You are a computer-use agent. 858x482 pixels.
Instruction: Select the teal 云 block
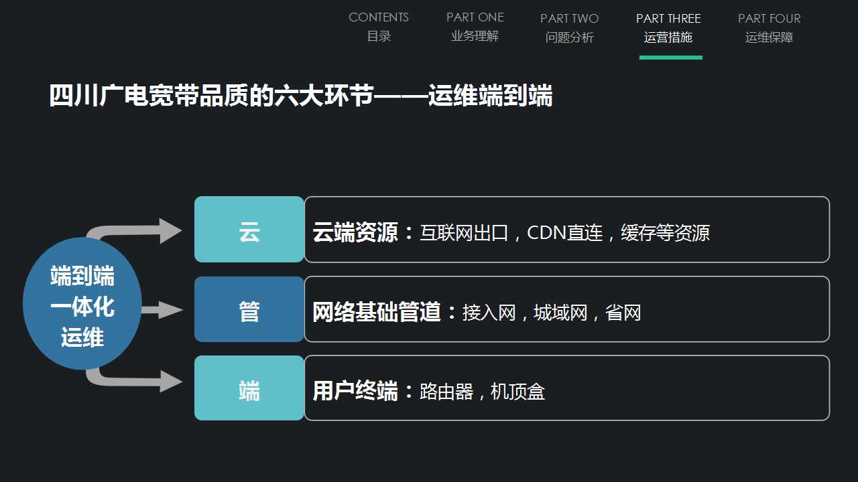tap(249, 229)
